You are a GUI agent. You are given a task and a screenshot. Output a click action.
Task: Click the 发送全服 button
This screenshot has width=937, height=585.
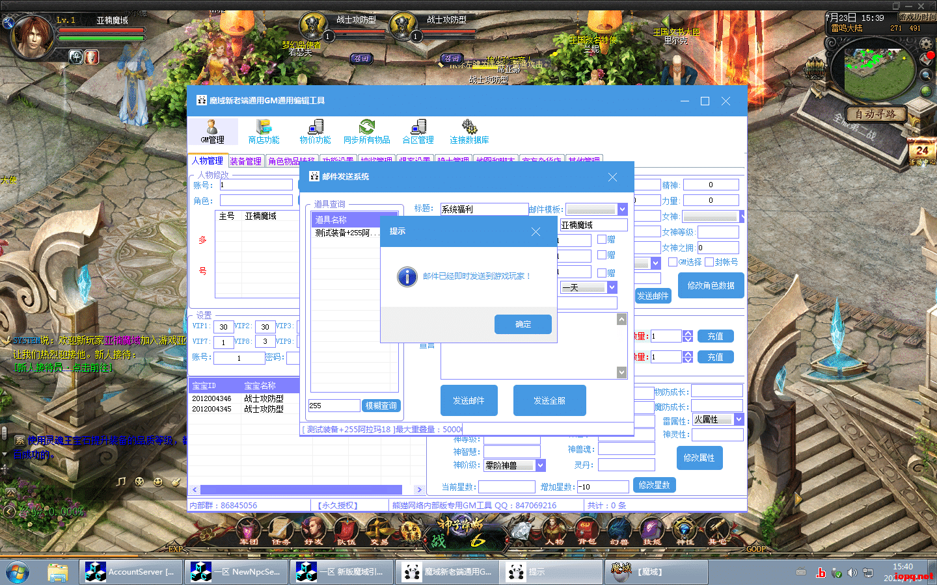549,400
